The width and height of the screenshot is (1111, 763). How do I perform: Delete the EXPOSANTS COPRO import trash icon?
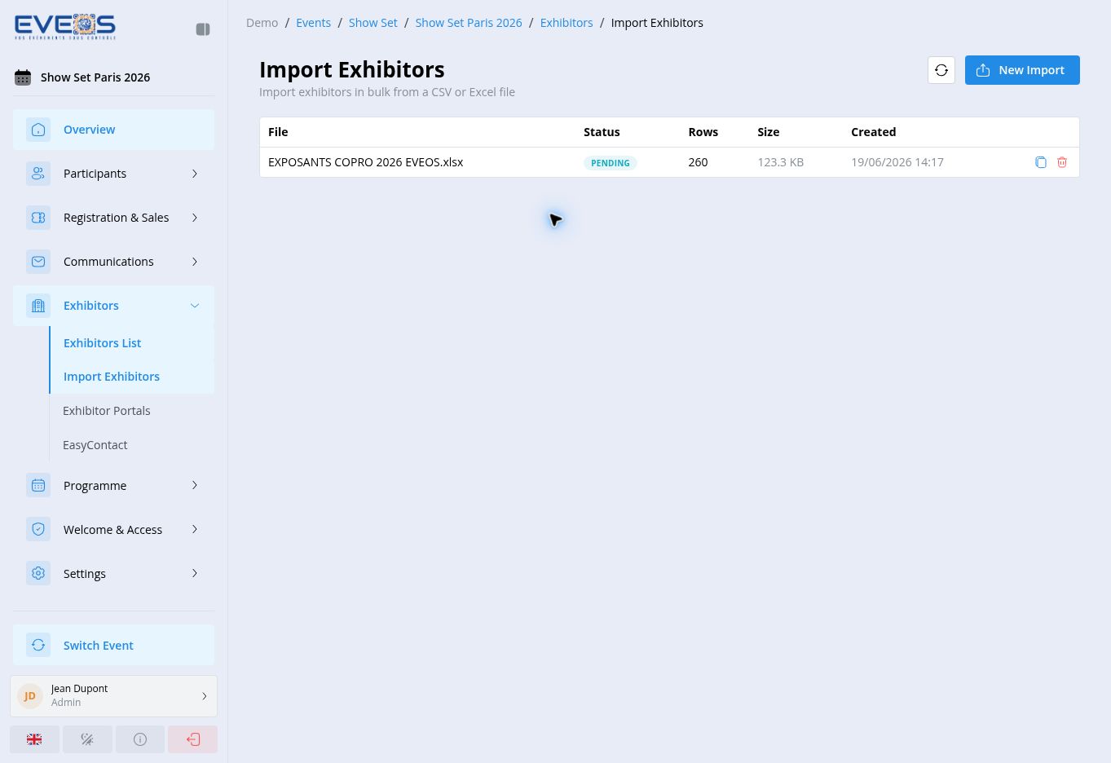click(x=1062, y=162)
